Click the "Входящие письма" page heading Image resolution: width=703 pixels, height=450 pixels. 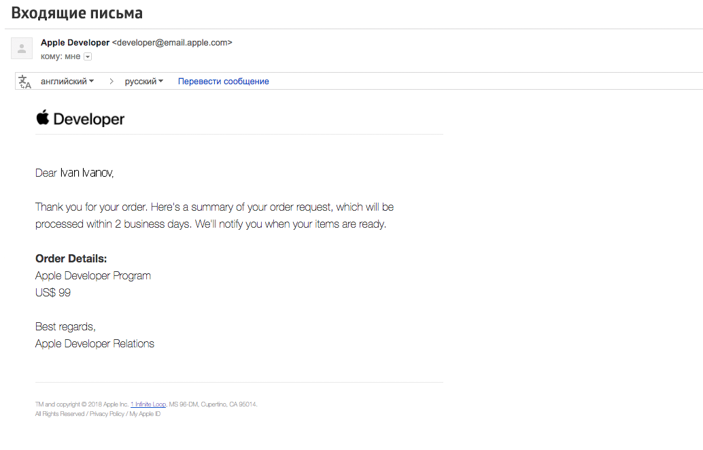point(77,14)
